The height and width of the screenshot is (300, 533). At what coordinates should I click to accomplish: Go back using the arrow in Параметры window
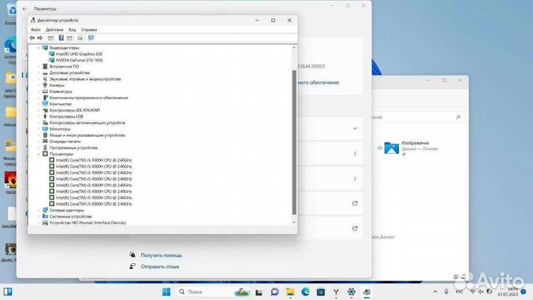[x=24, y=9]
